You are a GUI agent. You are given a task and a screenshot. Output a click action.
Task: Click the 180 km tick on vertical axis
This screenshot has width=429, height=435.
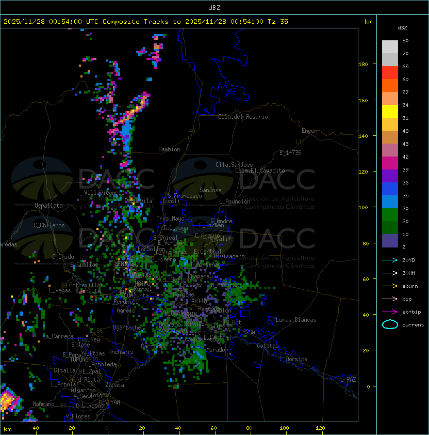coord(363,64)
